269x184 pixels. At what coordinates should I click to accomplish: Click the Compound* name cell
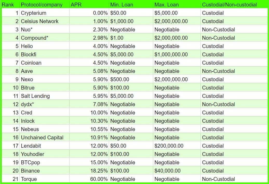click(35, 38)
